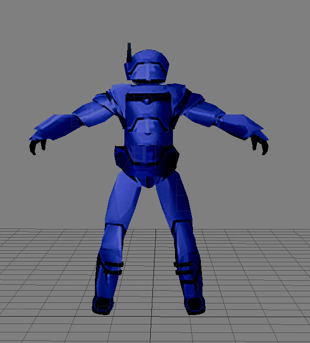This screenshot has height=343, width=310.
Task: Pick the black clawed hand on the viewport's right
Action: [x=260, y=145]
